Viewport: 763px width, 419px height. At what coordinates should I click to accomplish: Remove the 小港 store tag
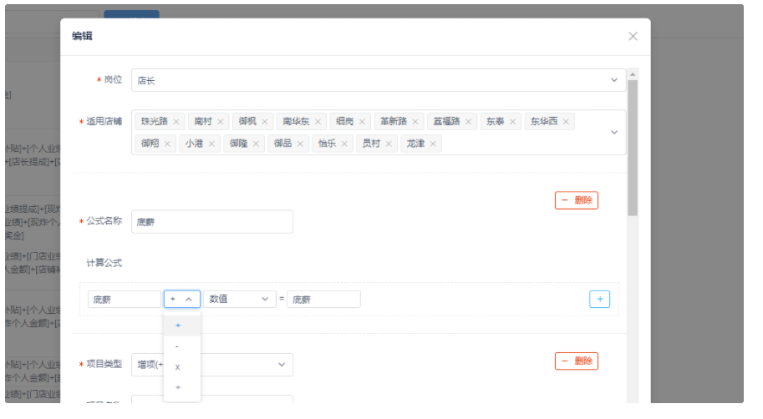(x=211, y=144)
